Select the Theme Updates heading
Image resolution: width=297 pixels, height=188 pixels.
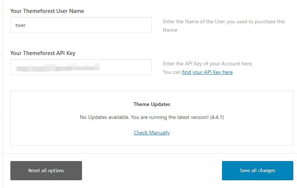(x=152, y=105)
